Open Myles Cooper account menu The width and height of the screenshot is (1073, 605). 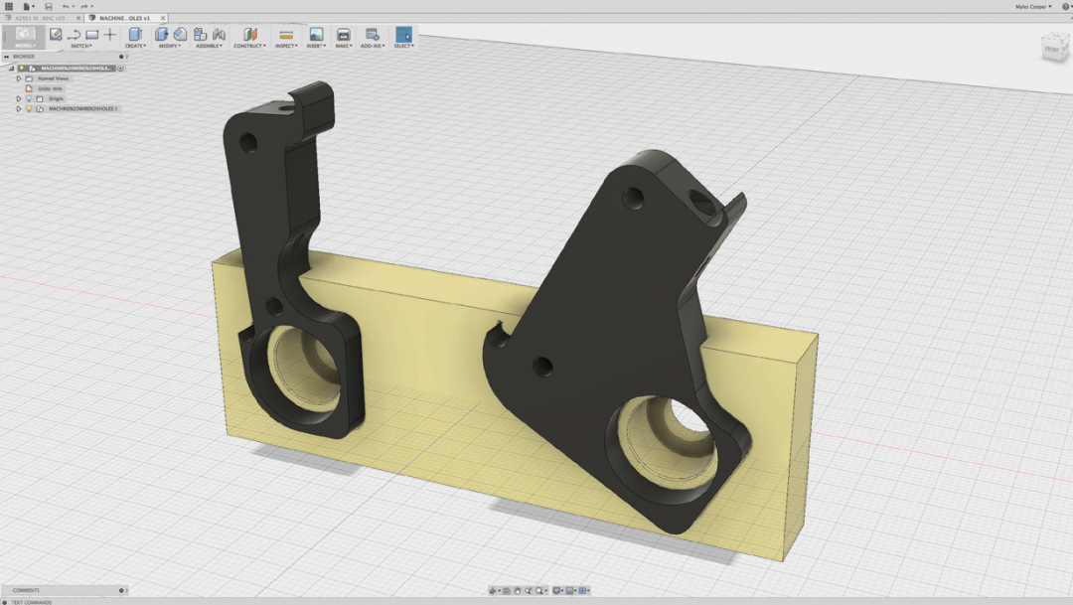click(1033, 7)
